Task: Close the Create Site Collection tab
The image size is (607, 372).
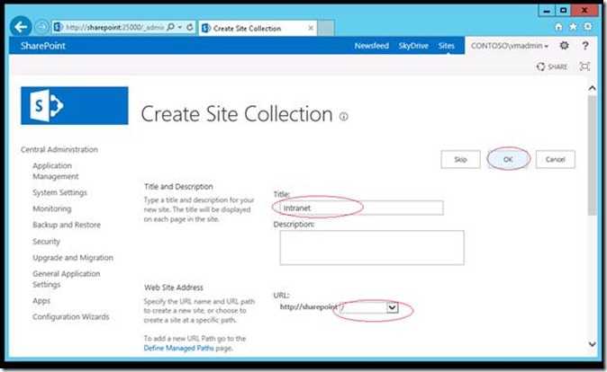Action: coord(311,28)
